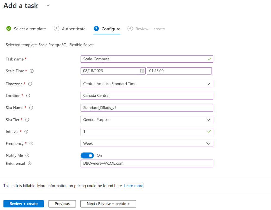271x210 pixels.
Task: Go to the Authenticate step tab
Action: coord(70,29)
